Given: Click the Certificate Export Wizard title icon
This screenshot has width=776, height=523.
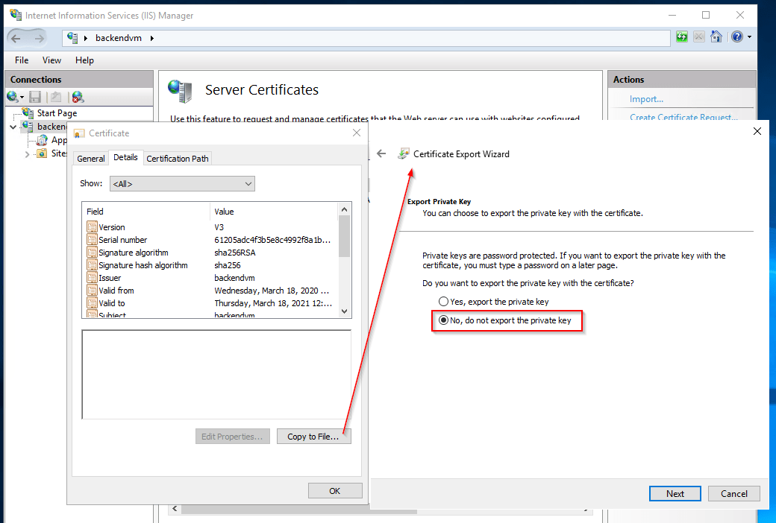Looking at the screenshot, I should (404, 153).
